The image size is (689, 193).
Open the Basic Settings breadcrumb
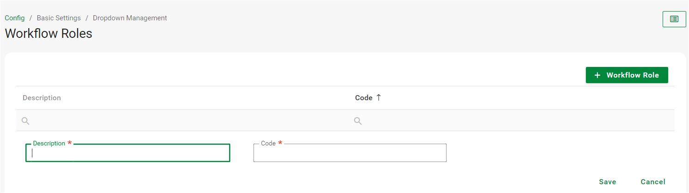click(x=59, y=18)
